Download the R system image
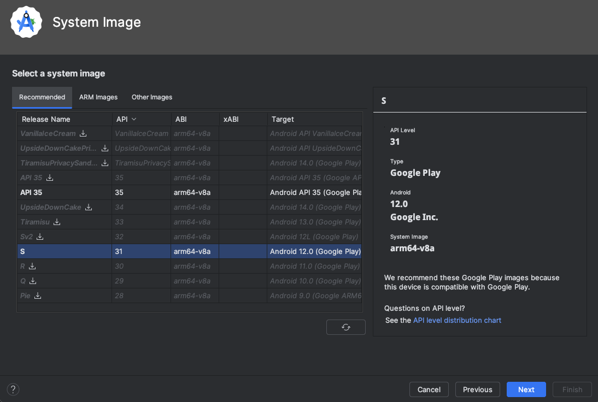598x402 pixels. coord(32,266)
